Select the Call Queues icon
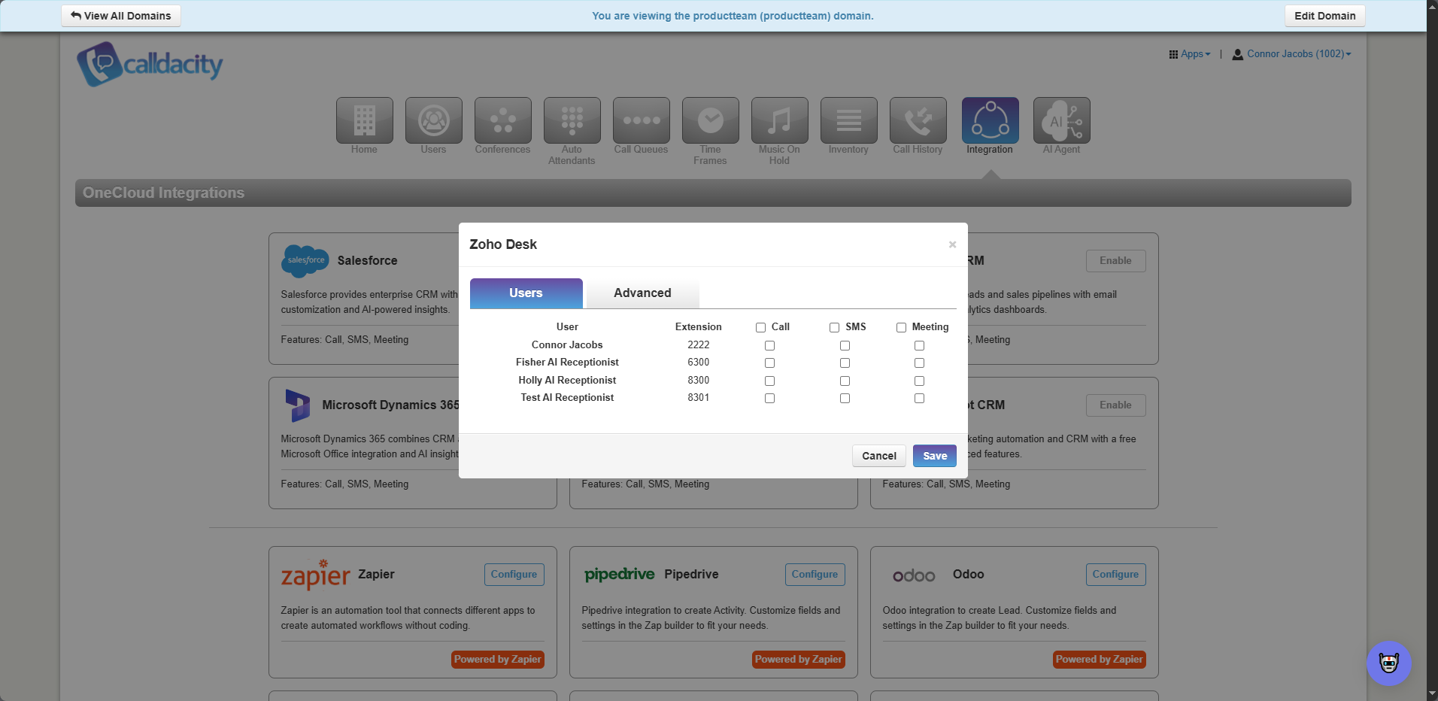 (641, 120)
